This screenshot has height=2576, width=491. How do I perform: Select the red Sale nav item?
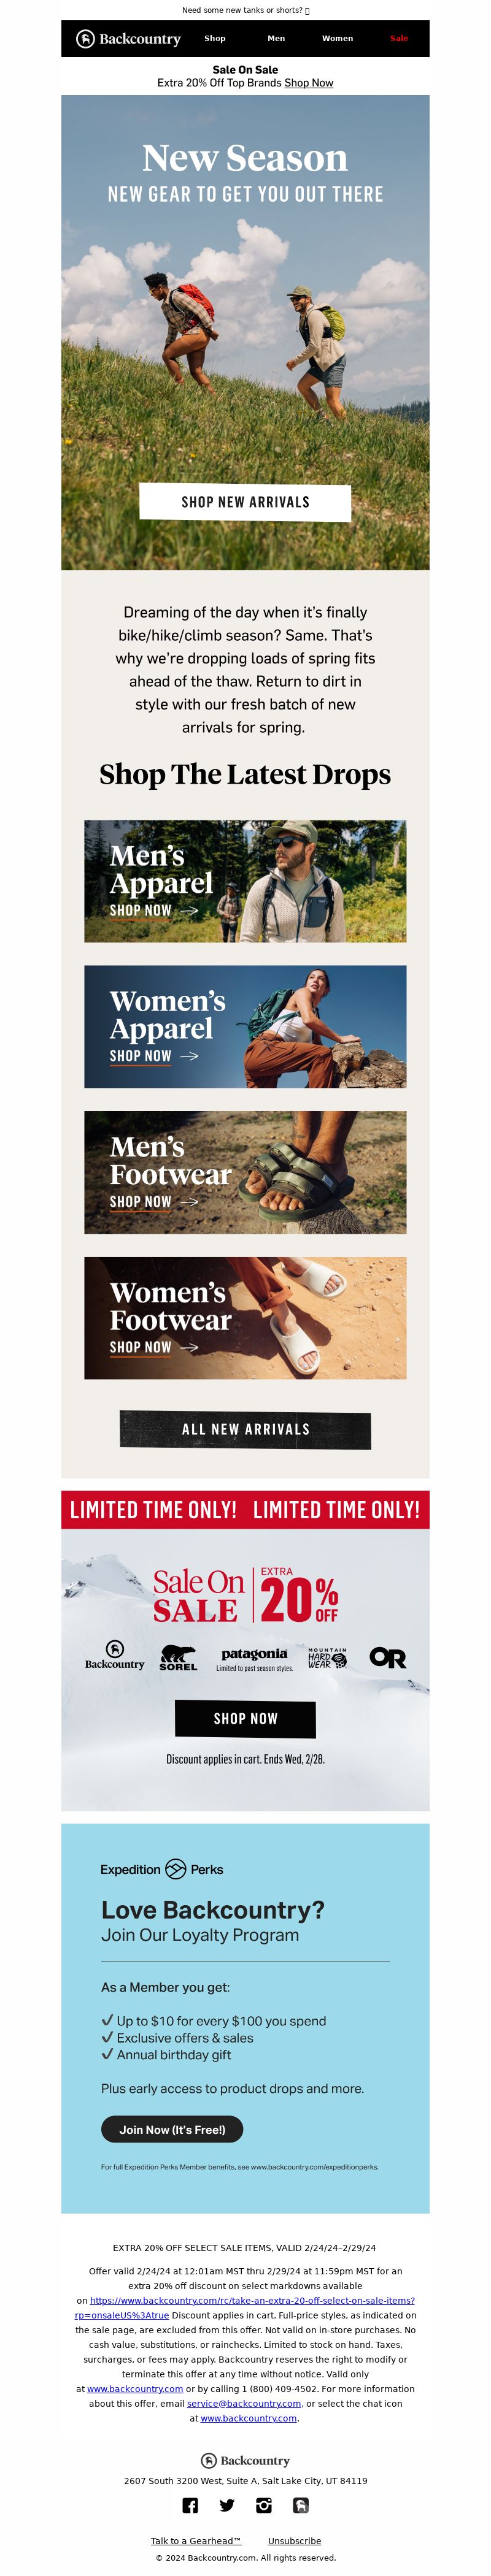pyautogui.click(x=399, y=39)
